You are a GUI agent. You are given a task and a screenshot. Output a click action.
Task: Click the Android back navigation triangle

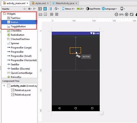click(59, 108)
